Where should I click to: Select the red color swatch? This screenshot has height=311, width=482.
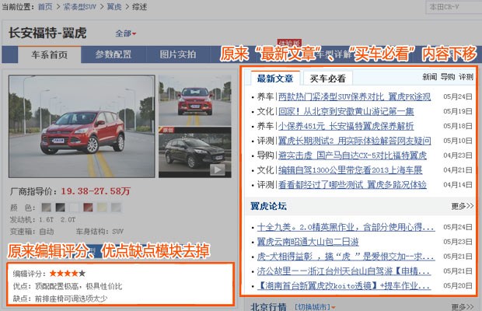click(88, 208)
